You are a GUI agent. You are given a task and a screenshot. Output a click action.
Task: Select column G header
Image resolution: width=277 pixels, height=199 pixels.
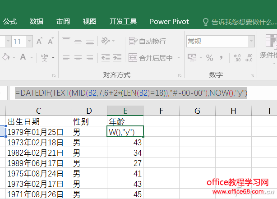[197, 111]
